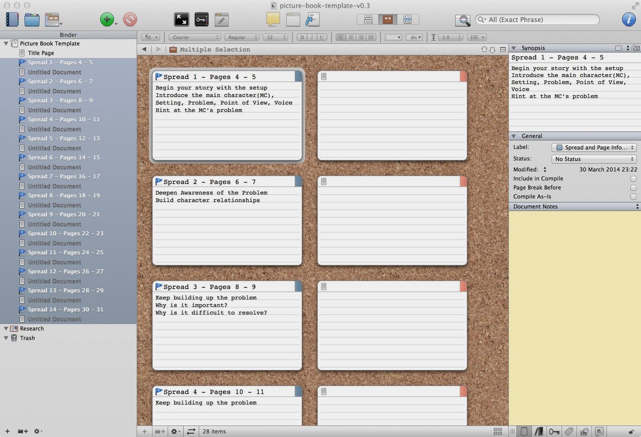This screenshot has width=641, height=437.
Task: Click the up arrow in editor header
Action: 484,49
